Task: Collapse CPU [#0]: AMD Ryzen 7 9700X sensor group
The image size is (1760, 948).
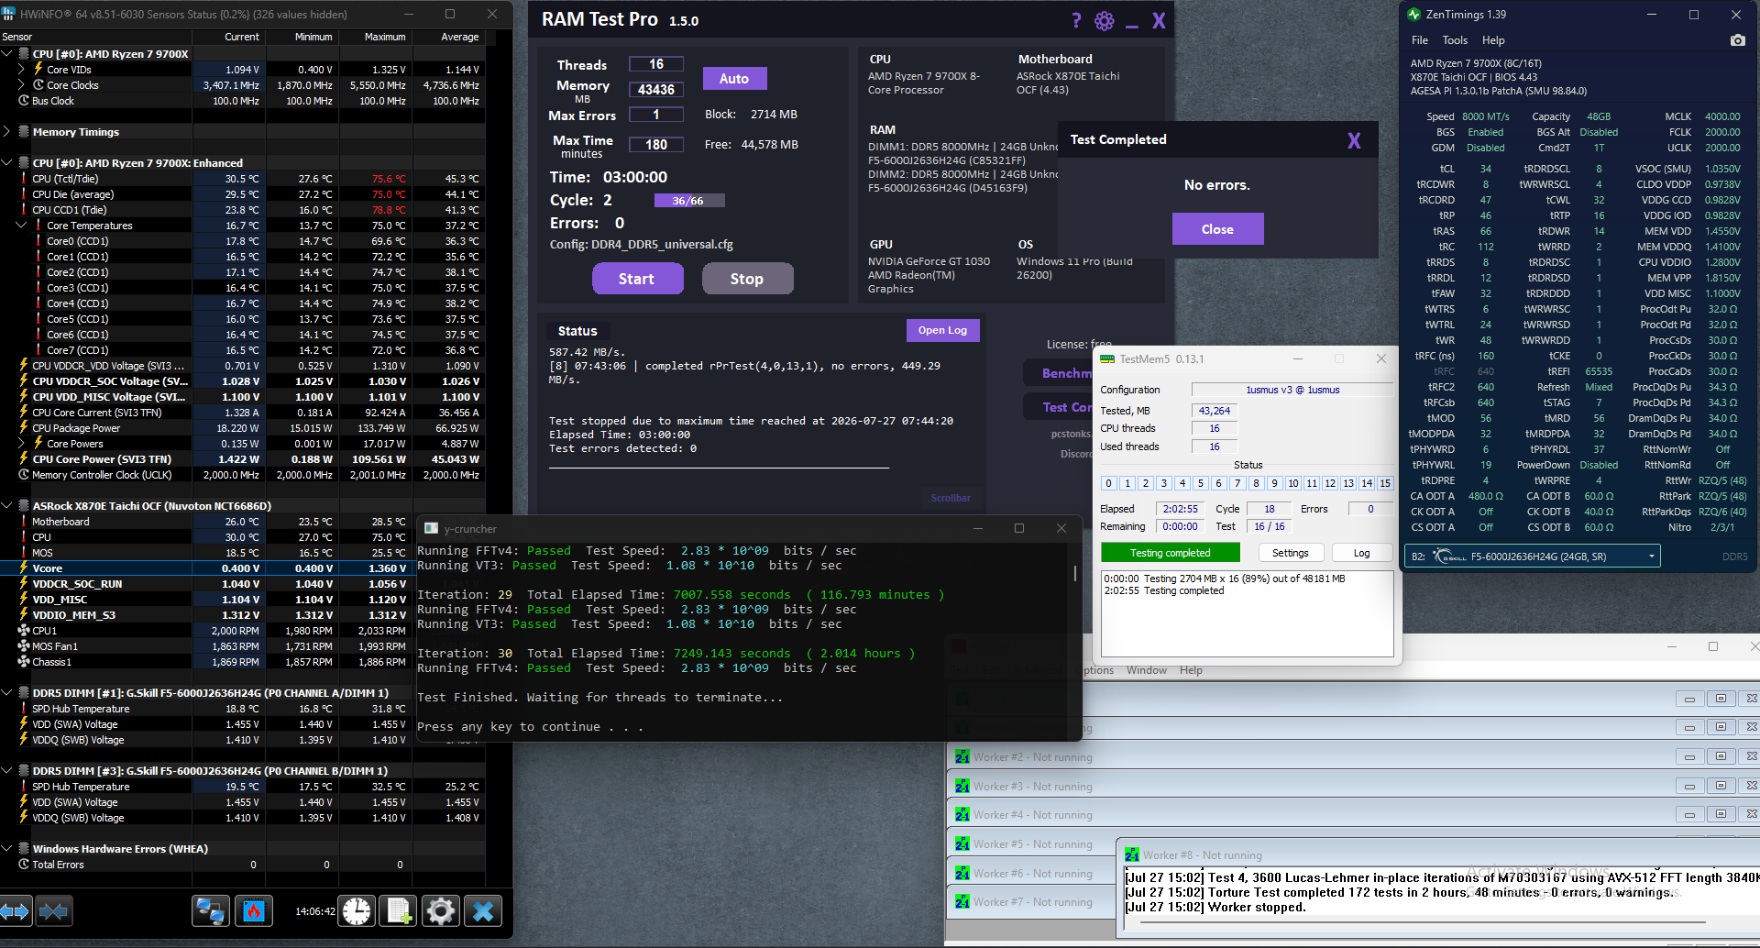Action: pyautogui.click(x=7, y=54)
